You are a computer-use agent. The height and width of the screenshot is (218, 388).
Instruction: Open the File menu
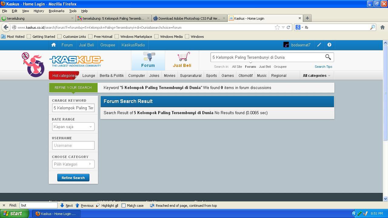tap(5, 11)
